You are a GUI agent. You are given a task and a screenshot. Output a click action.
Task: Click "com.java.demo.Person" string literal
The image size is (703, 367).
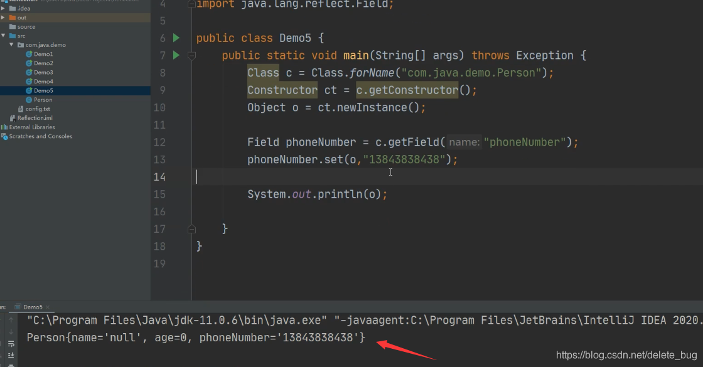(x=471, y=73)
